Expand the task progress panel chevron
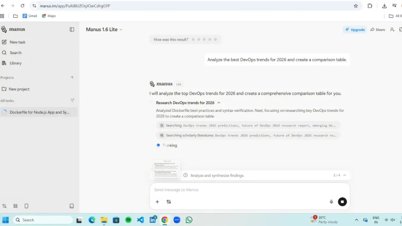The height and width of the screenshot is (226, 402). coord(345,175)
